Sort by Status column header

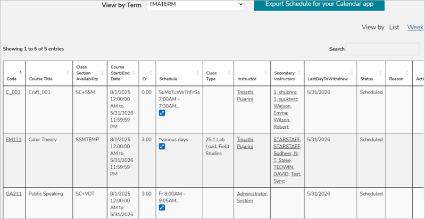pyautogui.click(x=366, y=79)
